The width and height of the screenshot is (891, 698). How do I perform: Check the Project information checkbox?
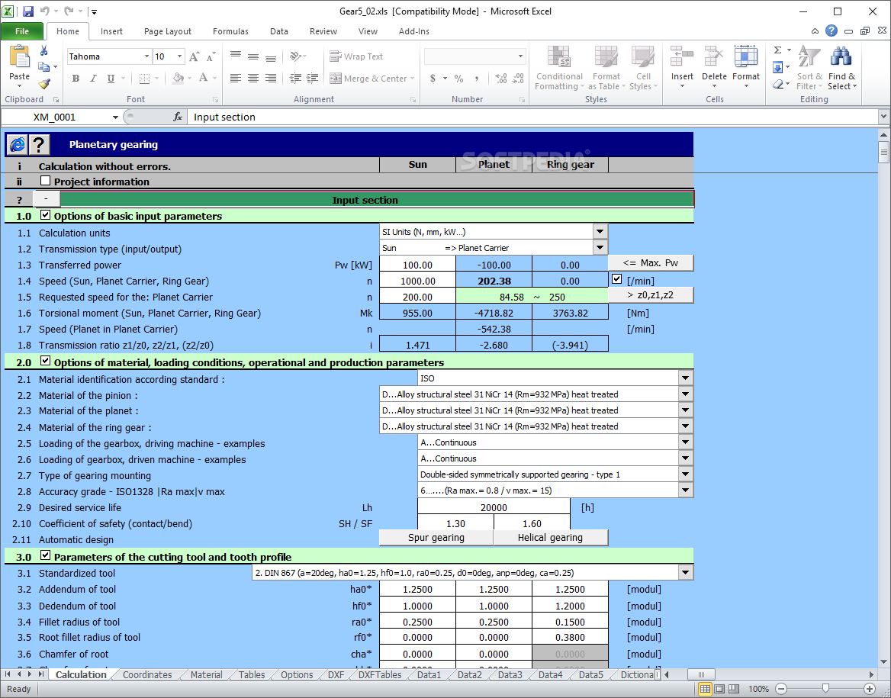pyautogui.click(x=46, y=181)
